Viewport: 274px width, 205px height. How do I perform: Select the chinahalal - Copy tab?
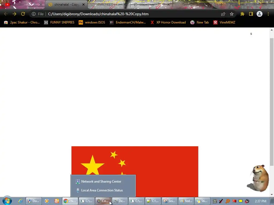click(66, 5)
